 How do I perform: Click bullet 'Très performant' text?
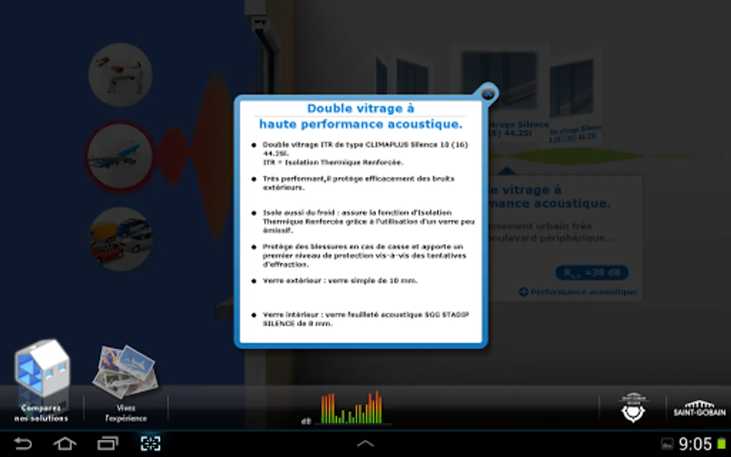358,183
